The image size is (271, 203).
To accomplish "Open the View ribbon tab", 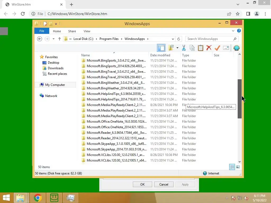I will (x=87, y=31).
